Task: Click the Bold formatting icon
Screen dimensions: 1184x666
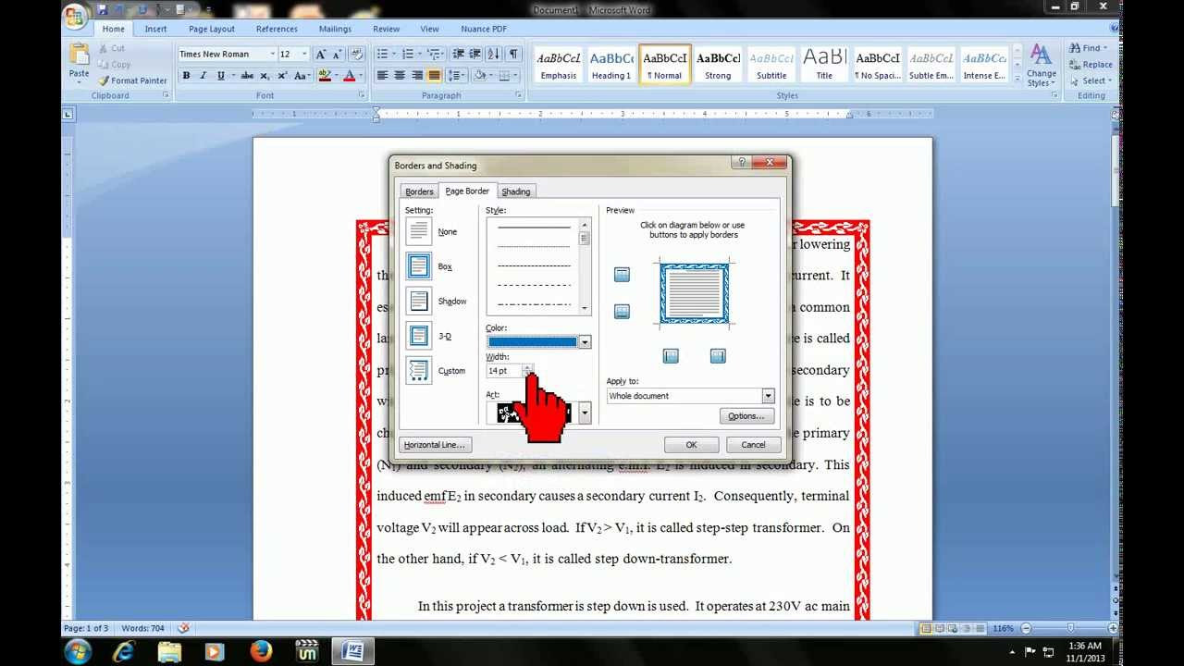Action: point(186,76)
